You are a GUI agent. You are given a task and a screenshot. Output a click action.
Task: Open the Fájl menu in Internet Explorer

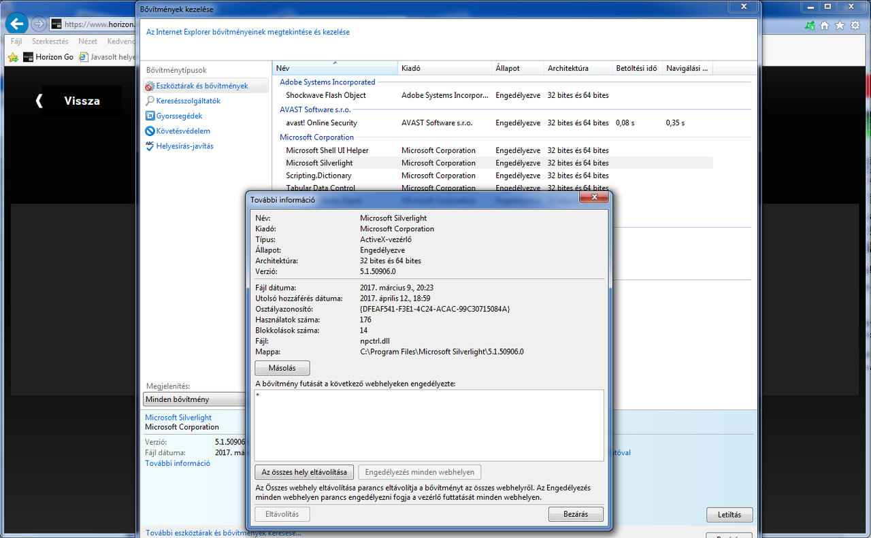16,41
